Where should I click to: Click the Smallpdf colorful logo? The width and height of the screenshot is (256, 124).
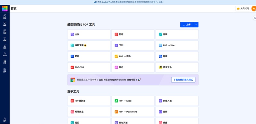click(5, 9)
